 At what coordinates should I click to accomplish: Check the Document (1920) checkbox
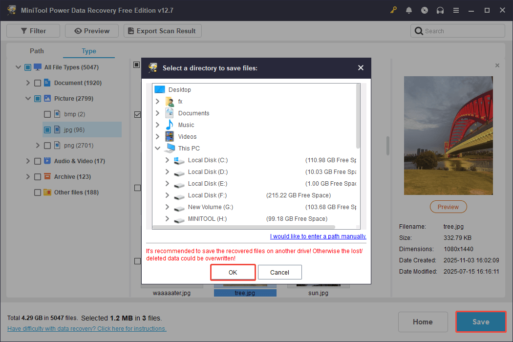click(37, 83)
